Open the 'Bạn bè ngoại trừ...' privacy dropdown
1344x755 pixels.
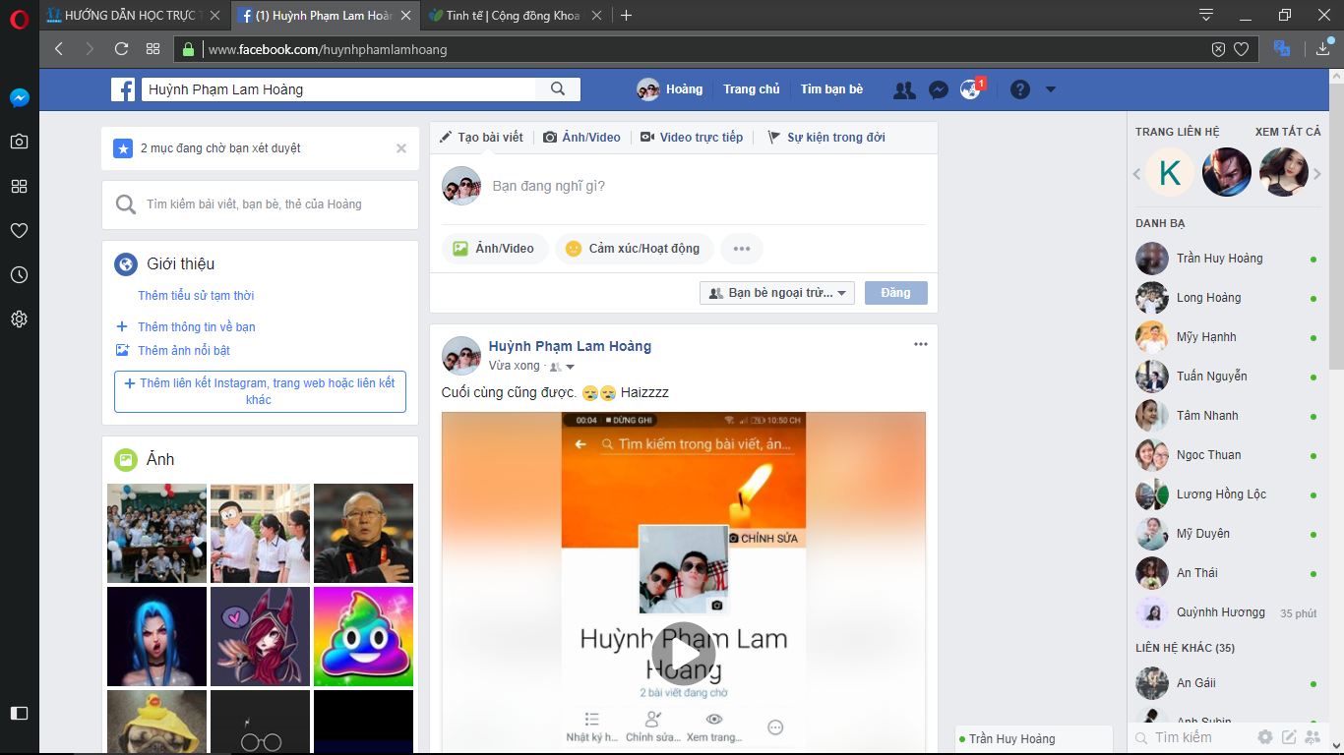coord(776,293)
